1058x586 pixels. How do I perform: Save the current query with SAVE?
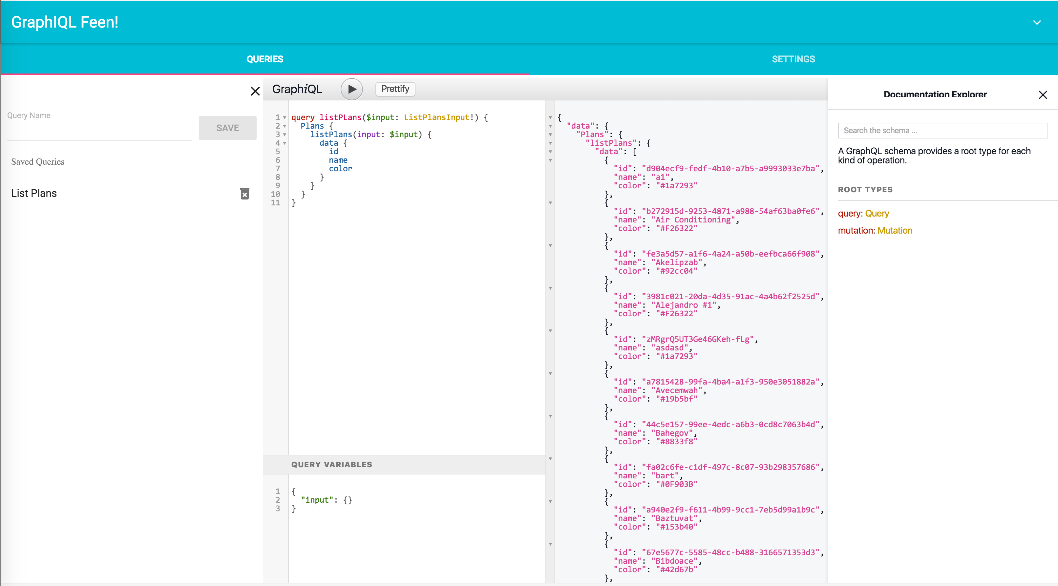(x=227, y=128)
